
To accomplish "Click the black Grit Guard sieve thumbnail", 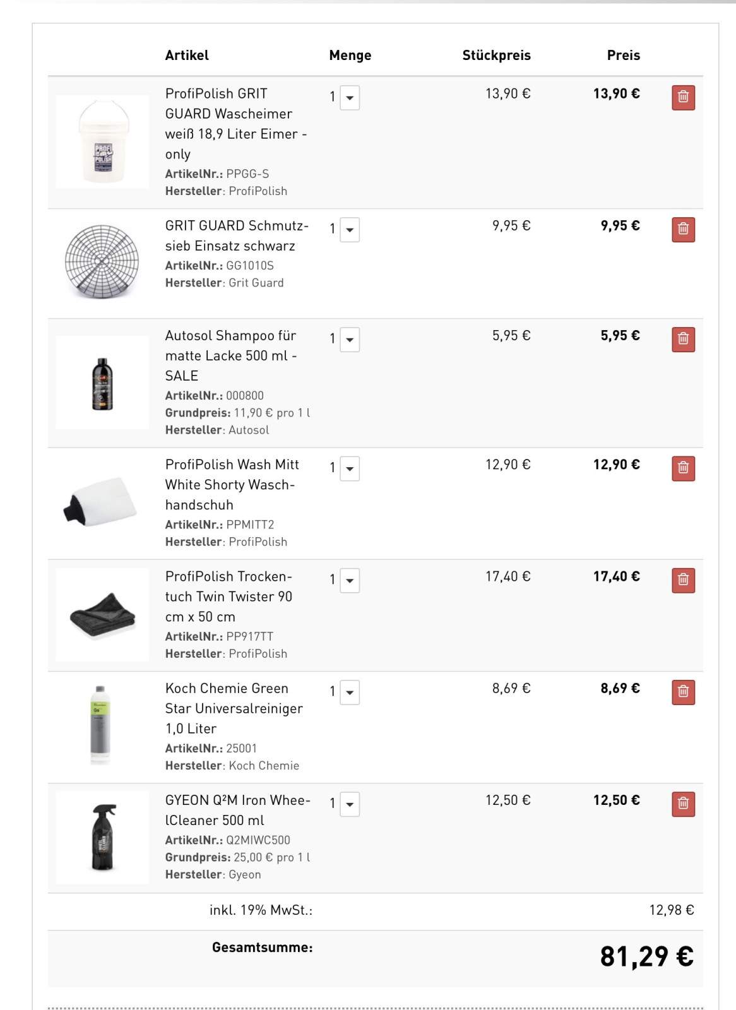I will (102, 261).
